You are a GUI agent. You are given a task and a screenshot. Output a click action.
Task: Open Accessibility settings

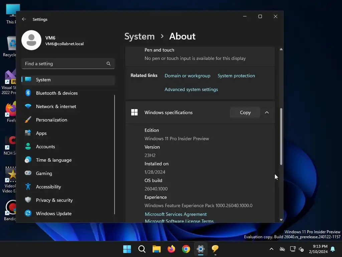(68, 187)
